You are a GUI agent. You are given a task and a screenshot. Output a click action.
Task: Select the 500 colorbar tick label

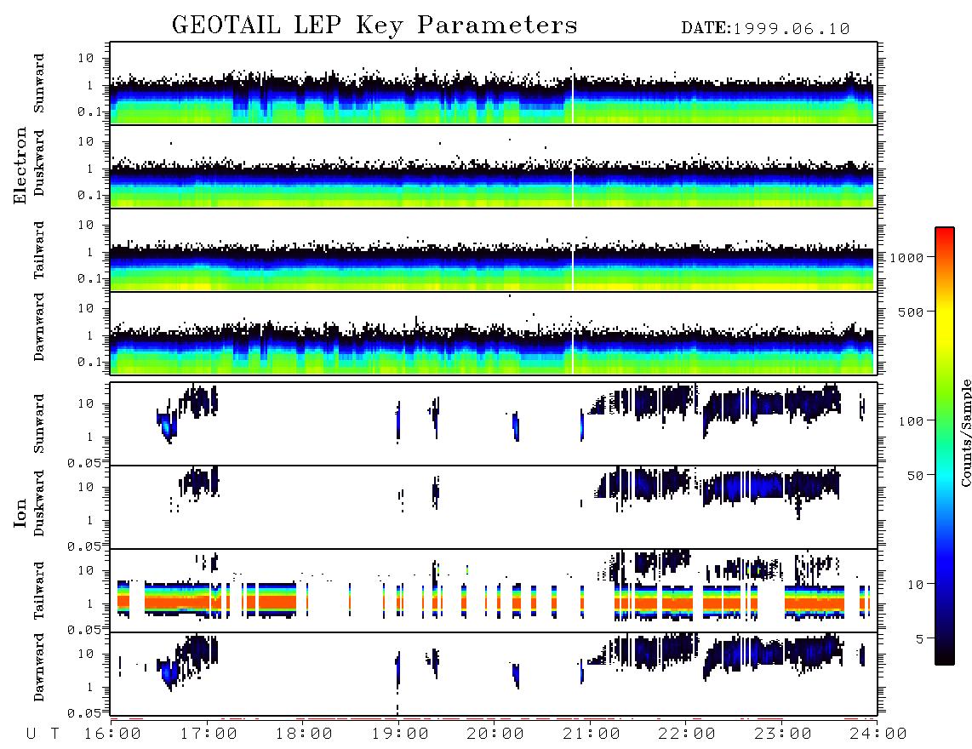(911, 312)
